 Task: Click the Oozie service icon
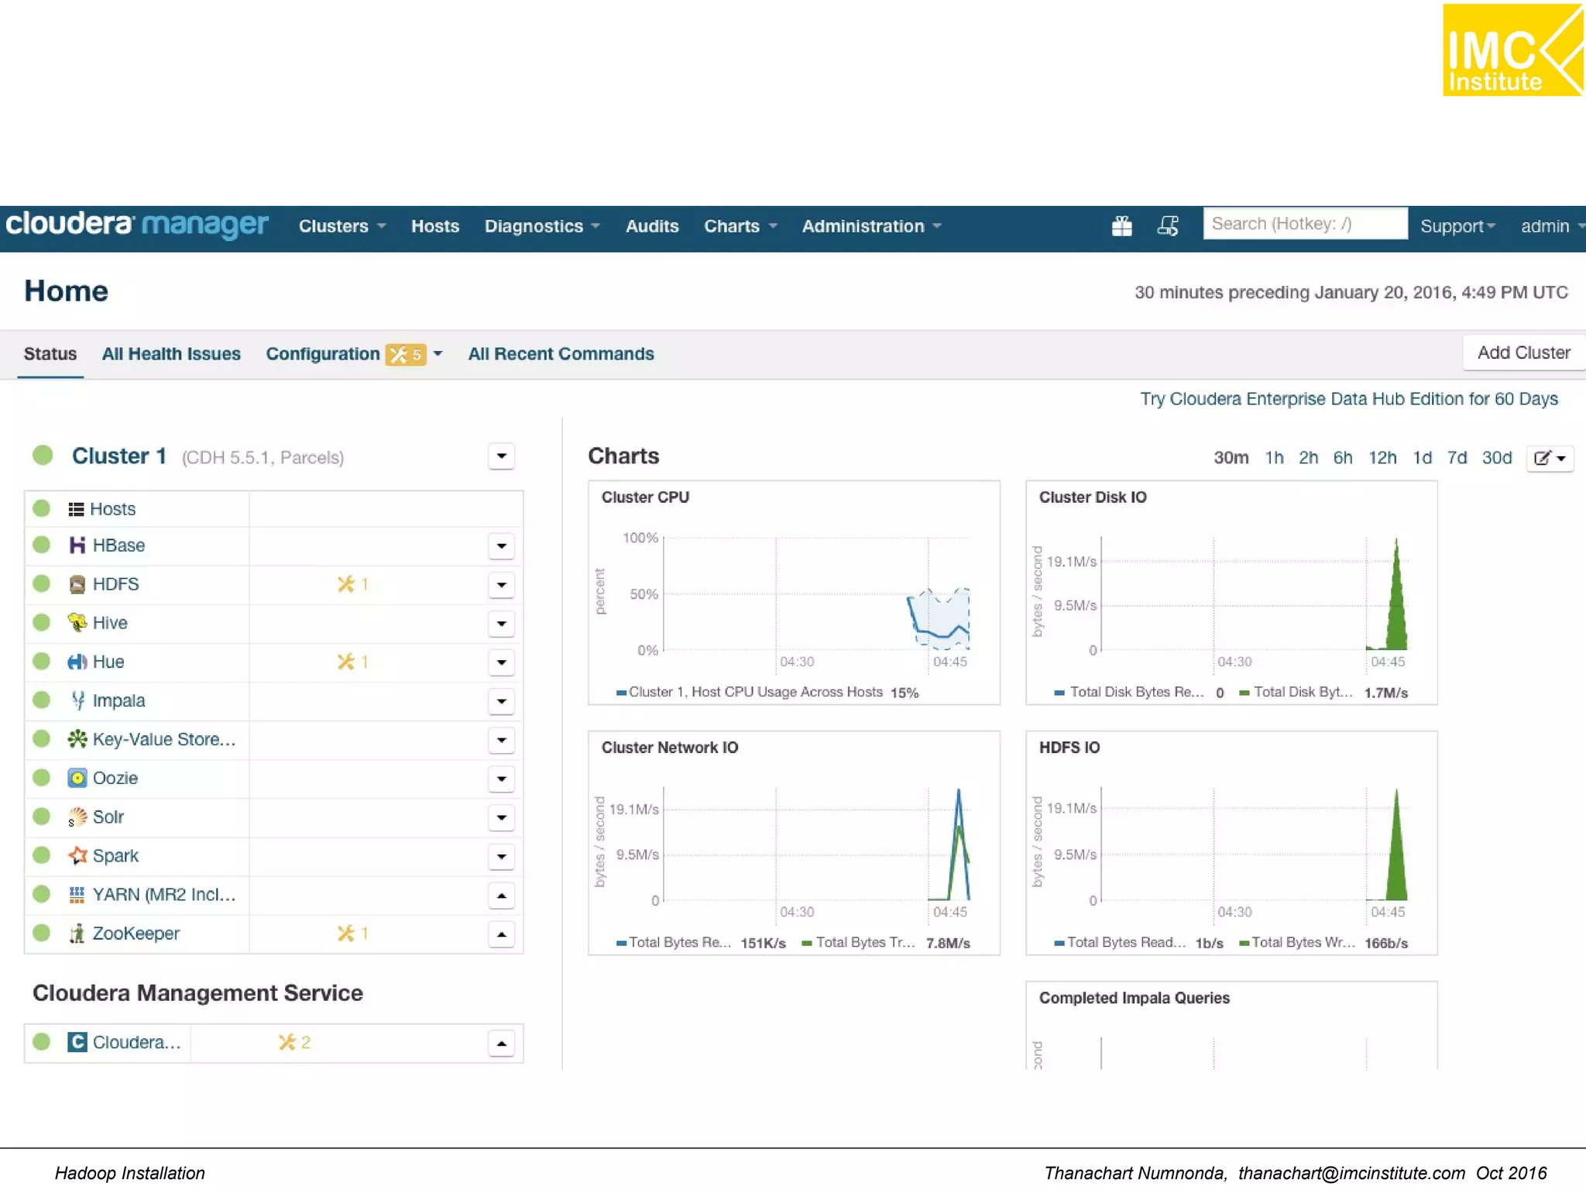pos(77,778)
